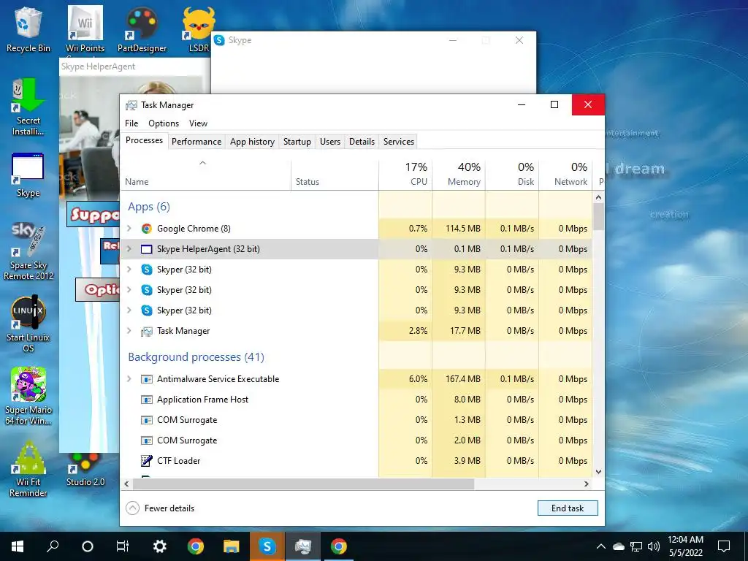Viewport: 748px width, 561px height.
Task: Sort processes by CPU column
Action: 406,175
